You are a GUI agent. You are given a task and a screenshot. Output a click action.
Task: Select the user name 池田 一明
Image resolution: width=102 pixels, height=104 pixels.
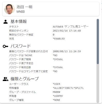24,7
